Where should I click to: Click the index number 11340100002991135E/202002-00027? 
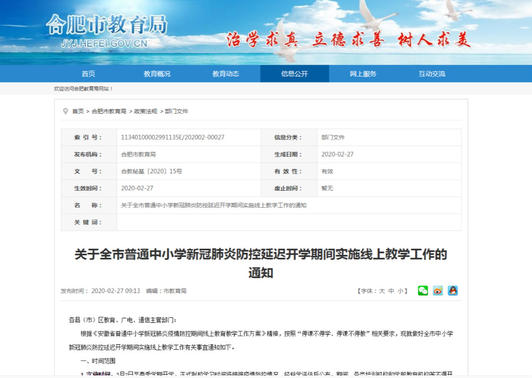click(x=172, y=138)
